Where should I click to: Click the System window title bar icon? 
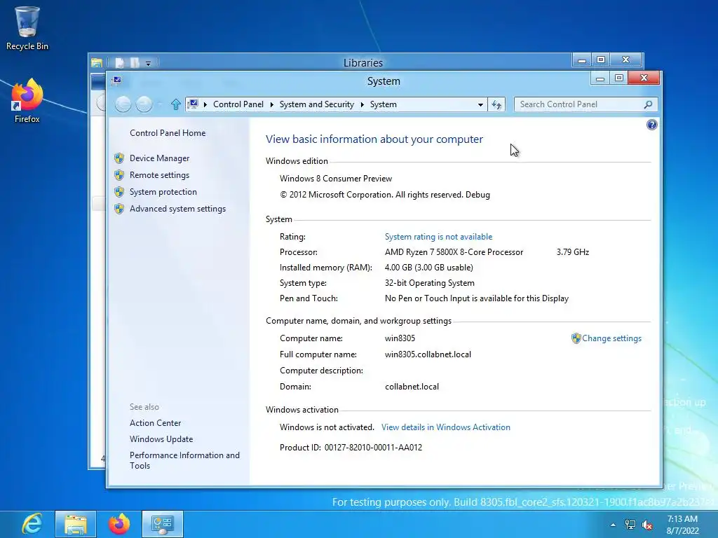(x=117, y=81)
